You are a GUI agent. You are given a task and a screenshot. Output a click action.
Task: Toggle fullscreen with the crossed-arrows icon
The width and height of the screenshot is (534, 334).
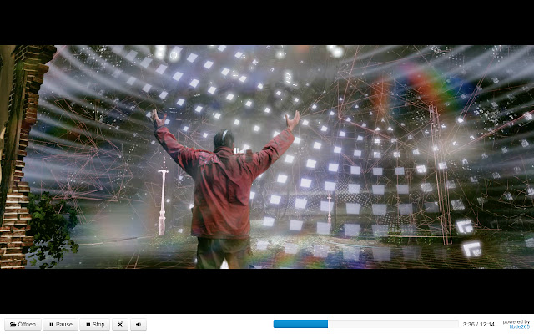[120, 325]
